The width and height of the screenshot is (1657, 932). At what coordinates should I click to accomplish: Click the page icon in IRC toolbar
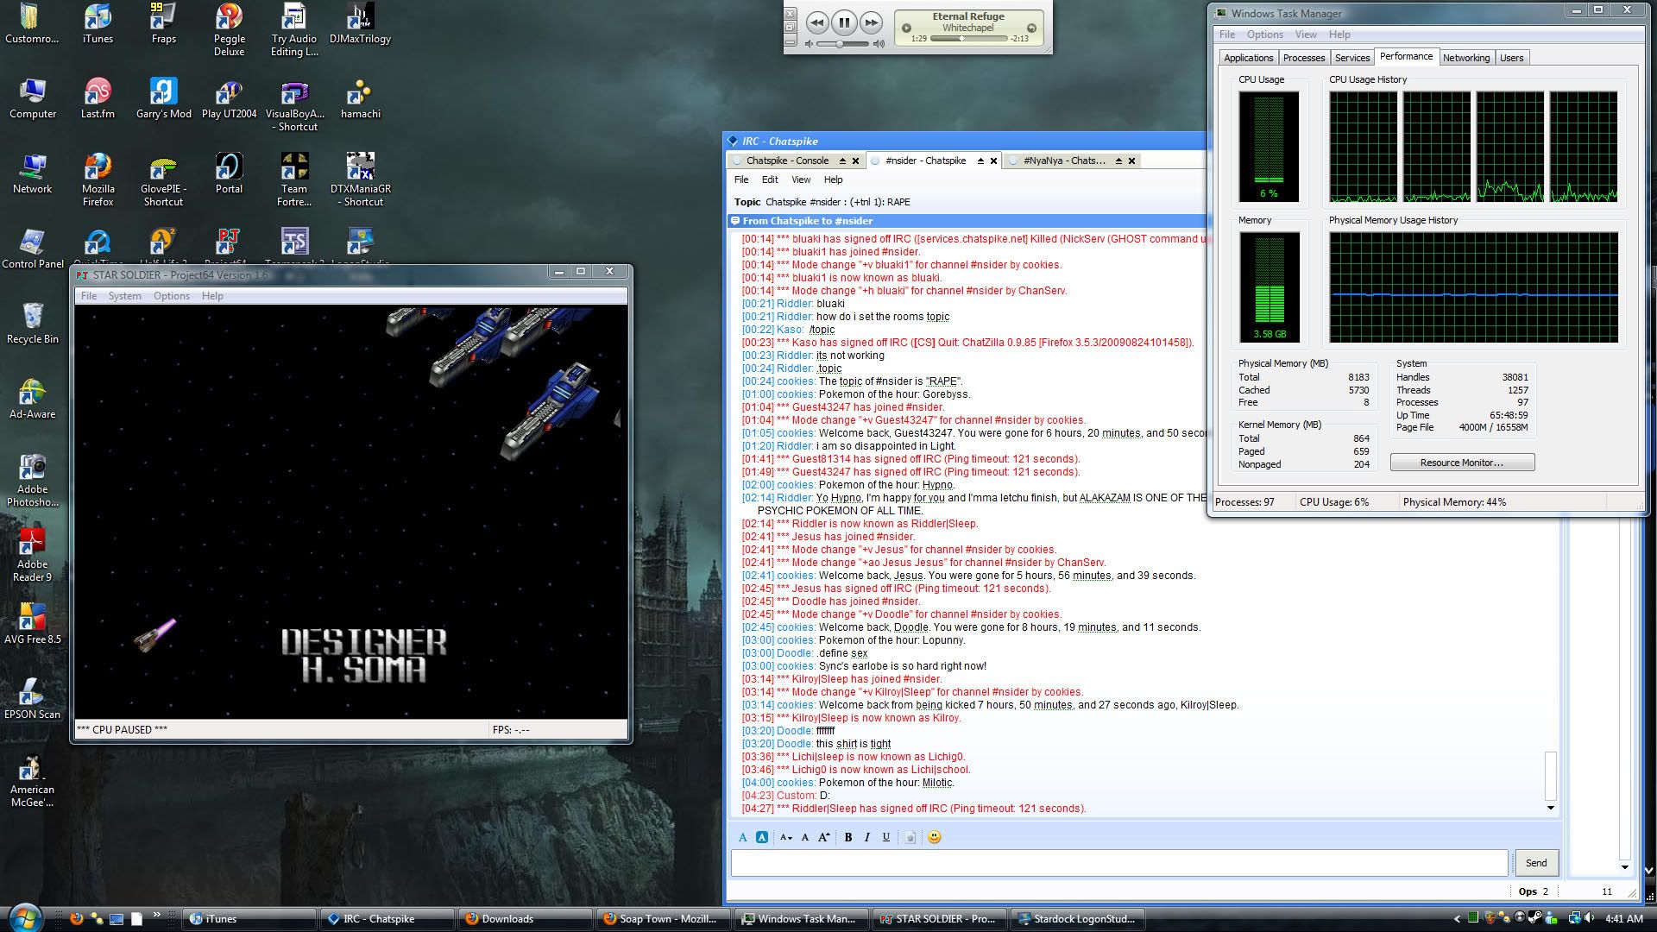tap(910, 837)
